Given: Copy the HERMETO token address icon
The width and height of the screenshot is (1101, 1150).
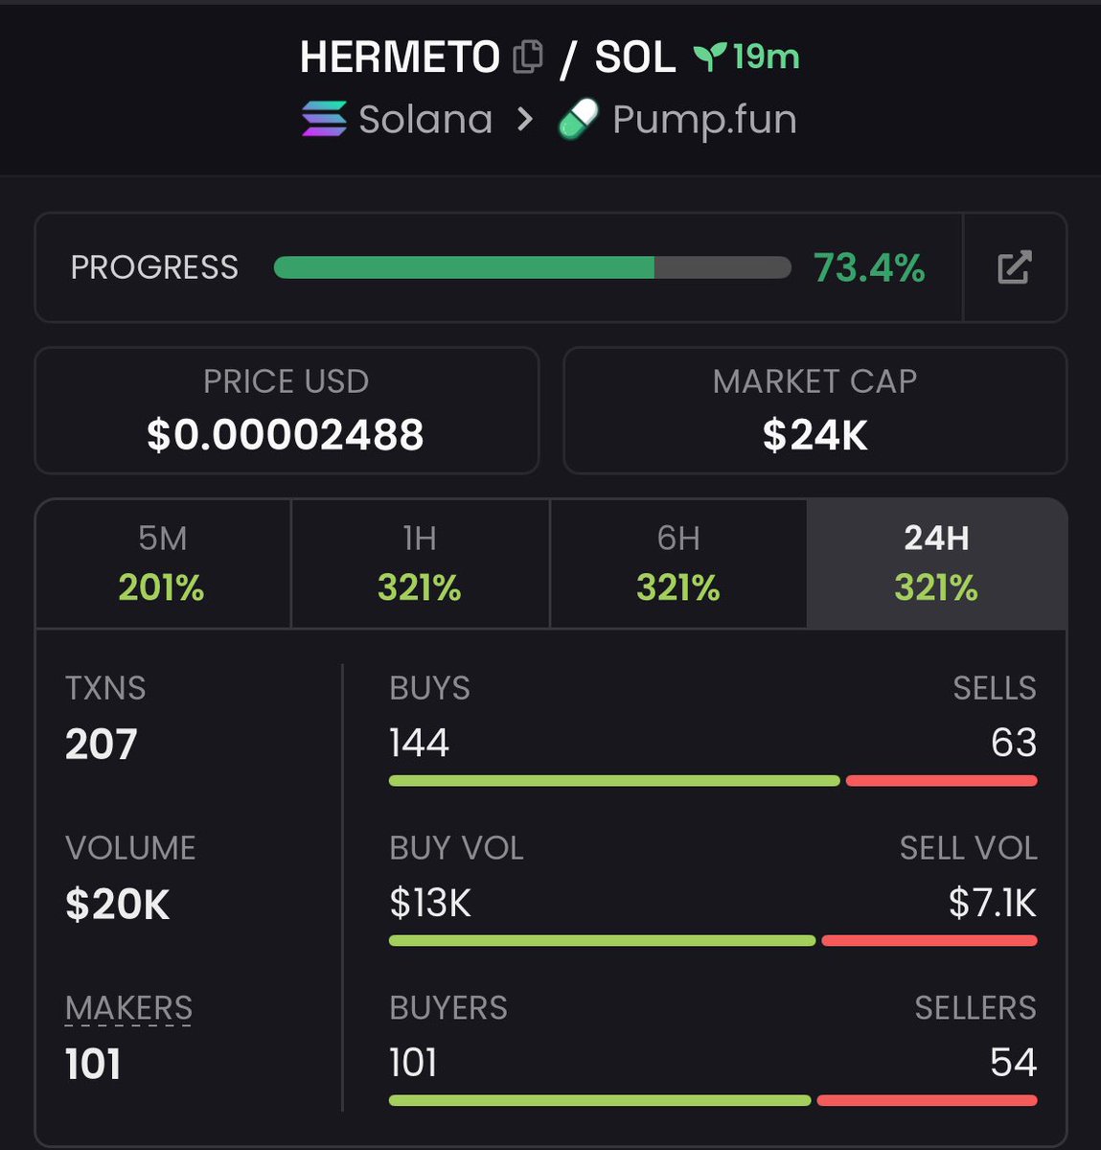Looking at the screenshot, I should coord(528,57).
